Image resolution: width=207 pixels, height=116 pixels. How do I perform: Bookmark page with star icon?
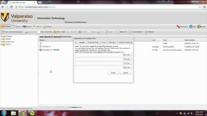click(x=200, y=7)
